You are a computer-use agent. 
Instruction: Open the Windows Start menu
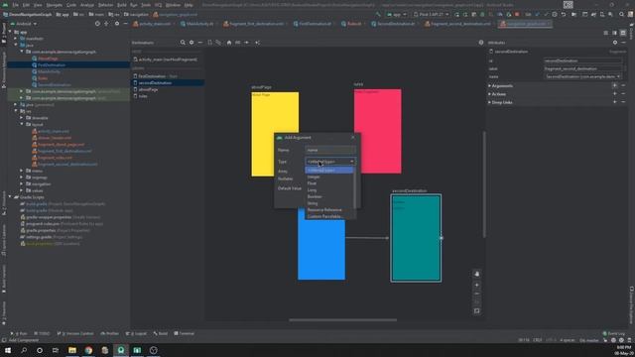(8, 350)
